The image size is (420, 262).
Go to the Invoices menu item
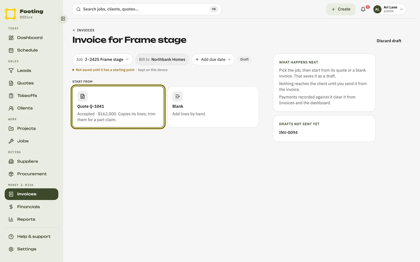[31, 194]
